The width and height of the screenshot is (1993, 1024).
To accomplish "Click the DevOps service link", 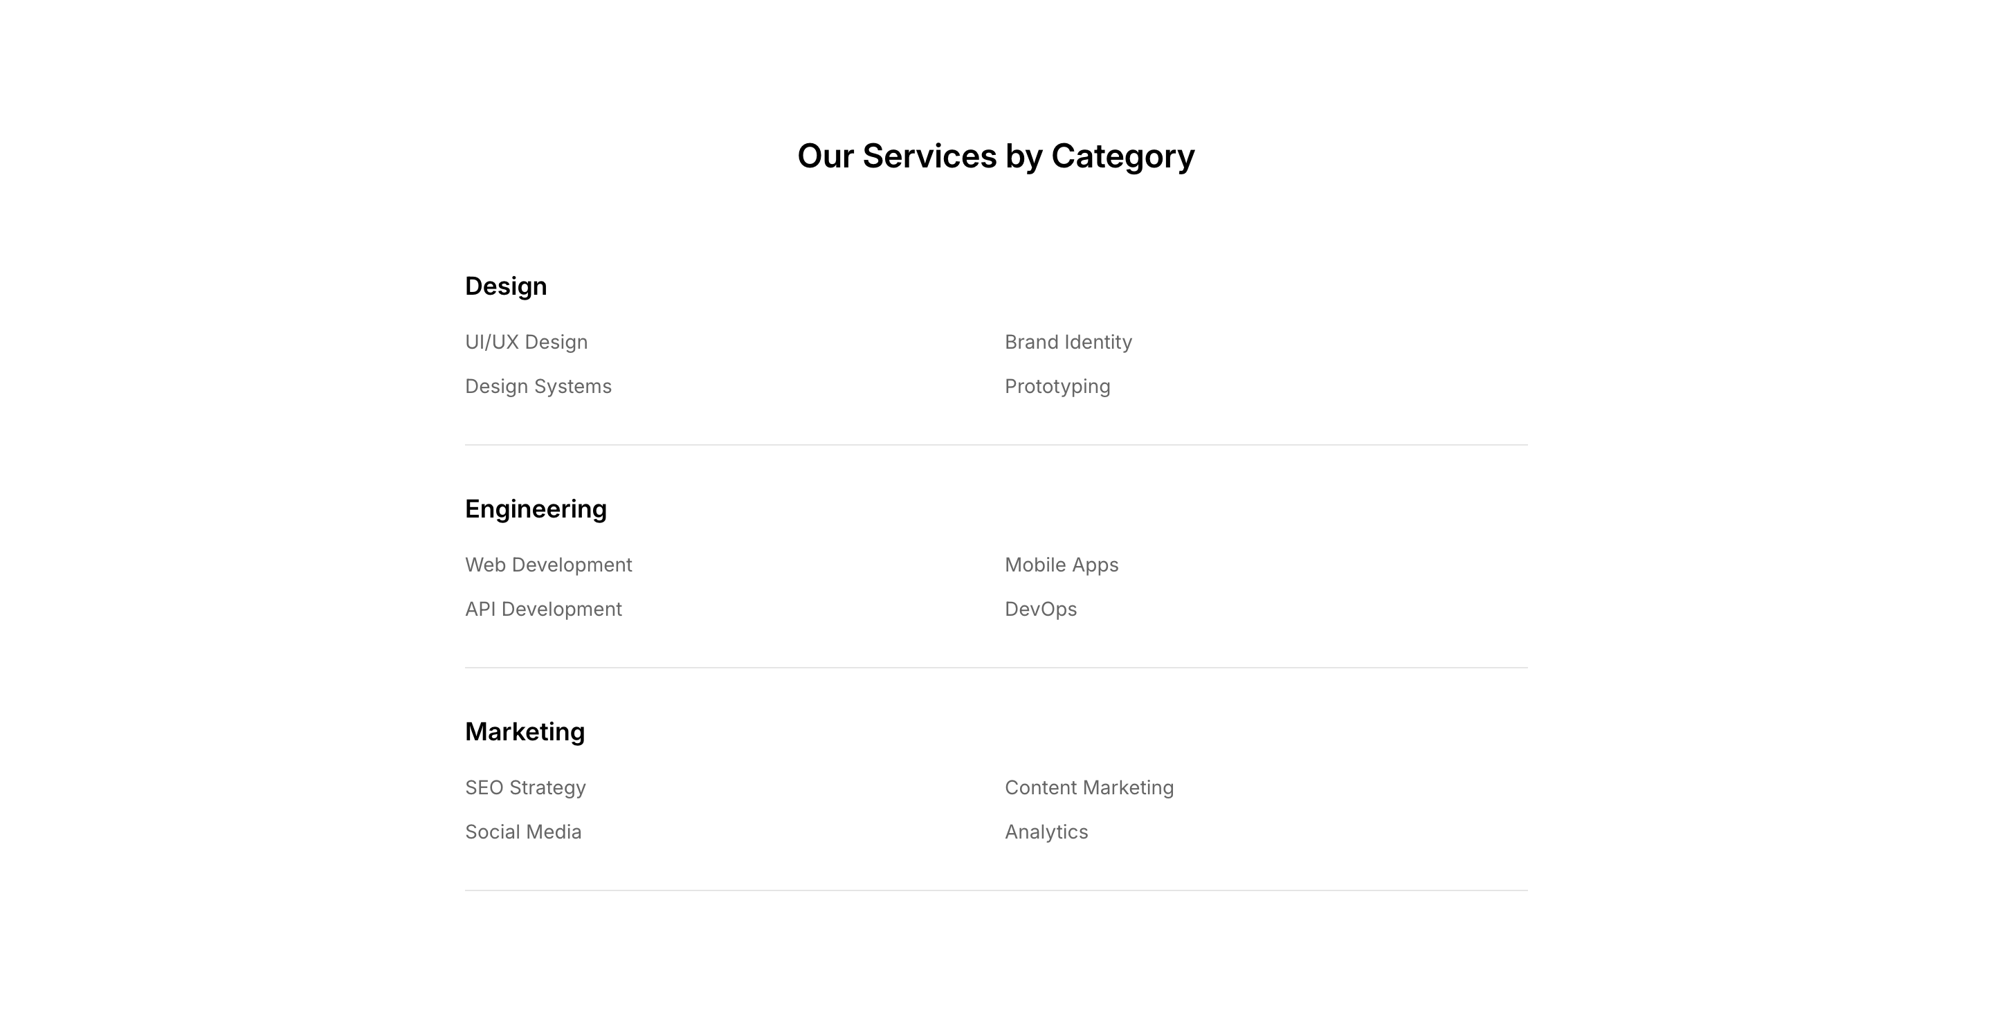I will [x=1040, y=609].
